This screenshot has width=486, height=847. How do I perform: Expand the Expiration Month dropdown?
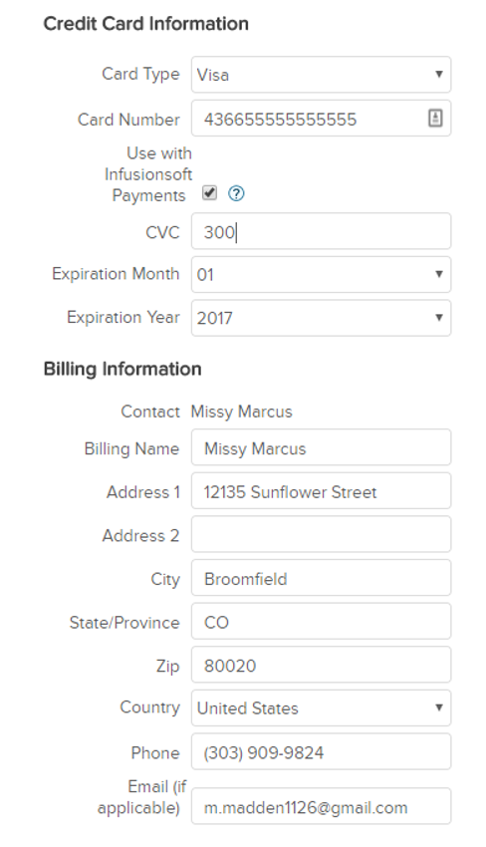click(x=321, y=274)
